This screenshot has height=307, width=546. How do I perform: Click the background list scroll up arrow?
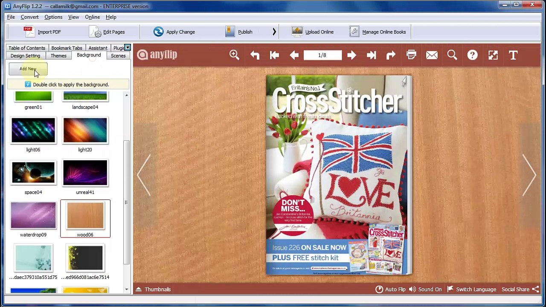(126, 95)
